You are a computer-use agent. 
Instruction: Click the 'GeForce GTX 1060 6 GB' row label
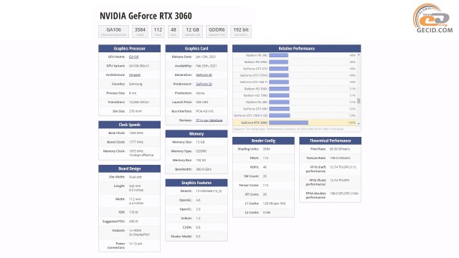click(250, 115)
